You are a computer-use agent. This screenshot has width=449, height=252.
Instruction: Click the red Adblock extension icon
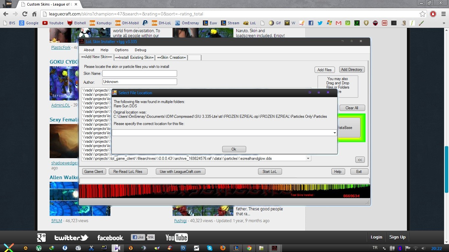433,14
